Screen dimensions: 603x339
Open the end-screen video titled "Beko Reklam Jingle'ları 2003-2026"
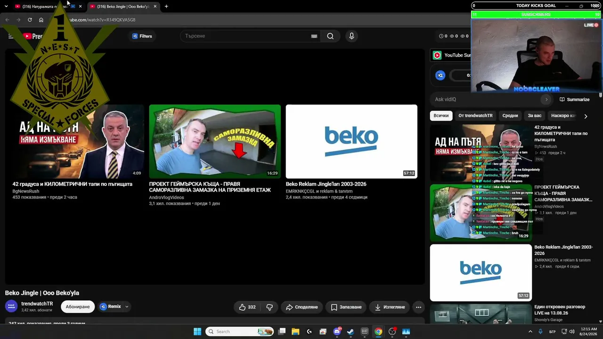pyautogui.click(x=326, y=184)
